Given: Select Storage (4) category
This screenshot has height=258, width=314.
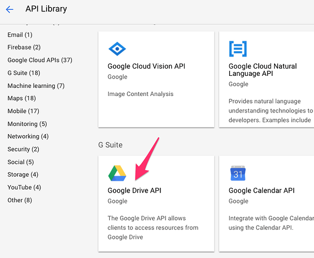Looking at the screenshot, I should click(23, 174).
